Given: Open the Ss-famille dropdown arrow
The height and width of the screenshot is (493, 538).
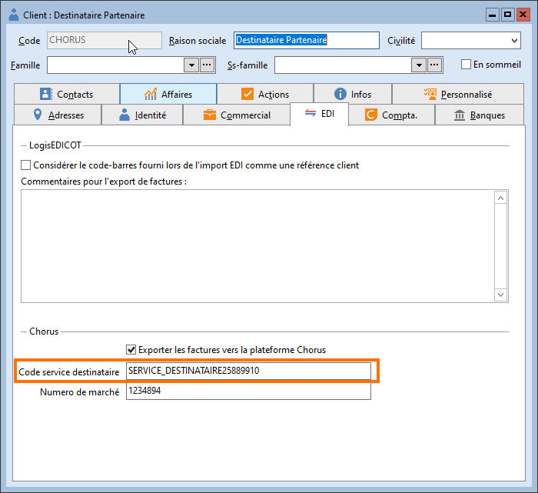Looking at the screenshot, I should pos(419,65).
